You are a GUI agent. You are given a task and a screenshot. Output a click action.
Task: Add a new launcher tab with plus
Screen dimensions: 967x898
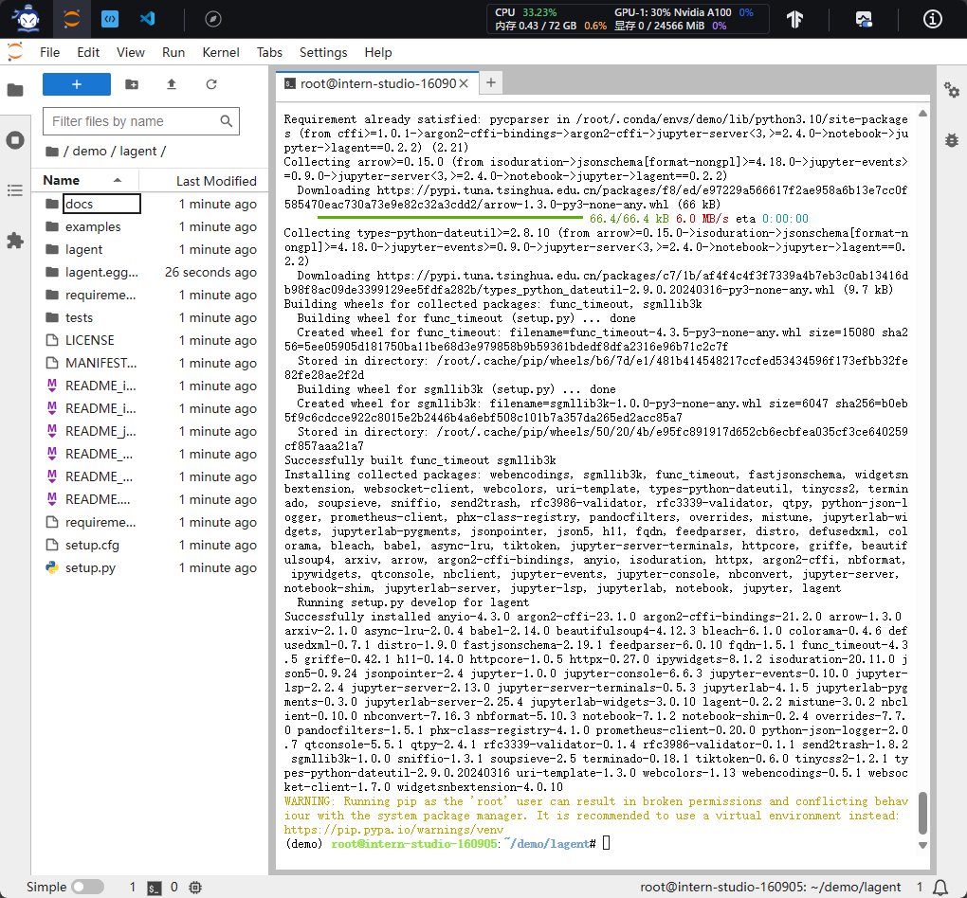[x=491, y=82]
